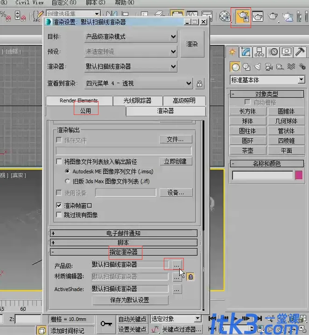Open the 查看到渲染 viewport dropdown
The height and width of the screenshot is (335, 309).
pyautogui.click(x=139, y=83)
